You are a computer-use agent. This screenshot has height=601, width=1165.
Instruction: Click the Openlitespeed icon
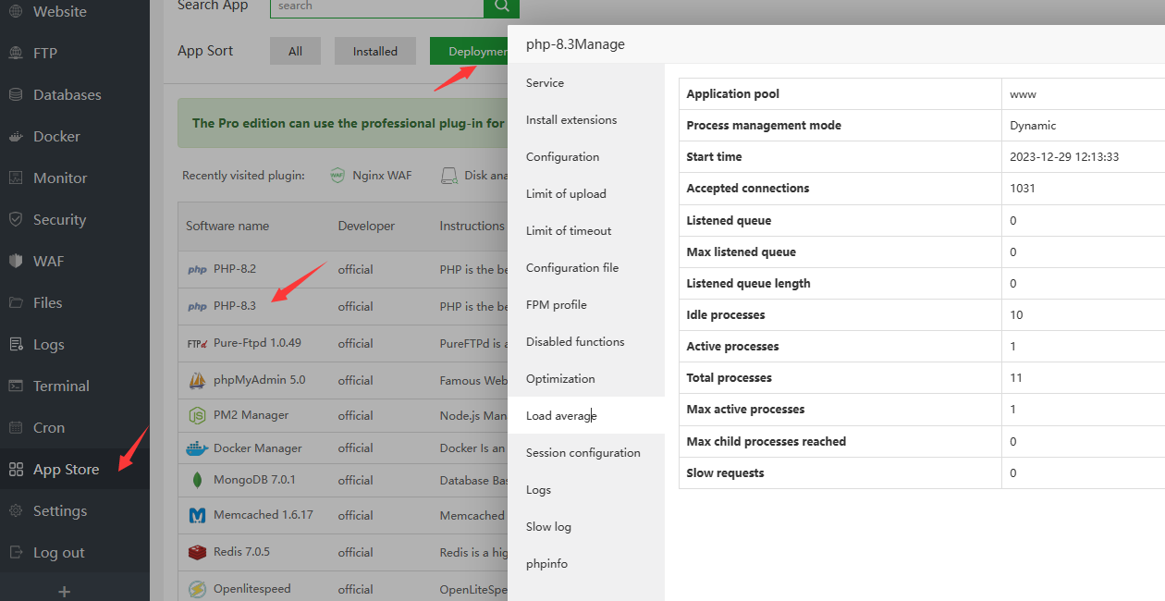(x=197, y=589)
